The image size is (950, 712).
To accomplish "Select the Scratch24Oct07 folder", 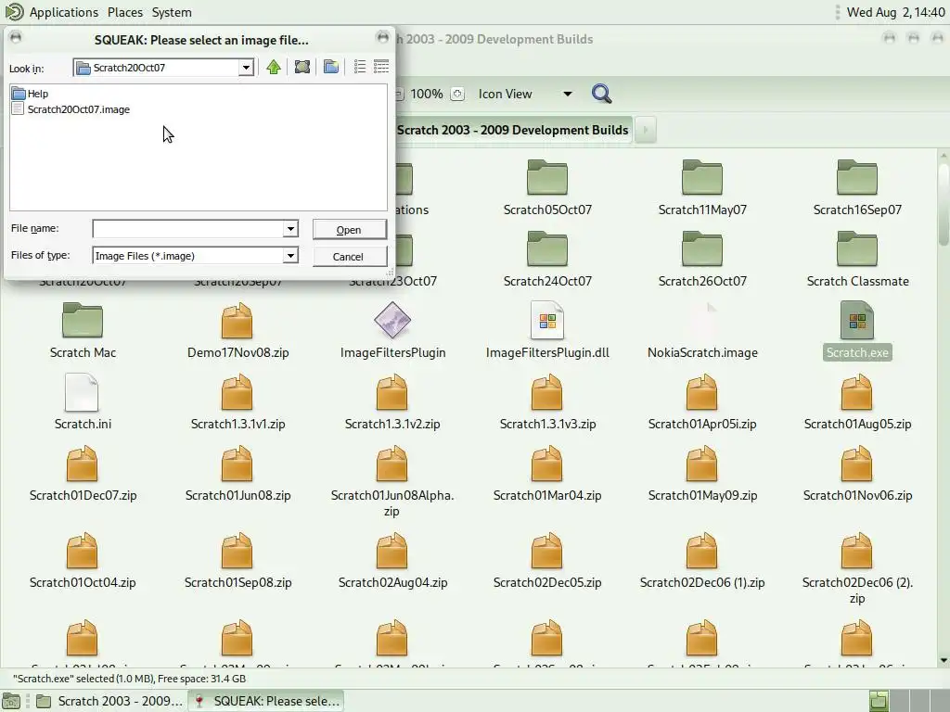I will [x=547, y=260].
